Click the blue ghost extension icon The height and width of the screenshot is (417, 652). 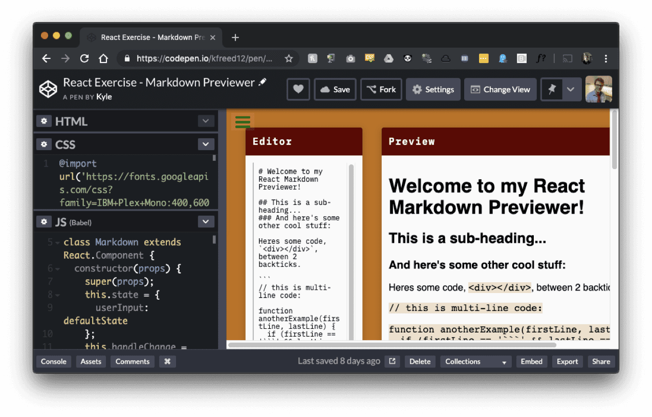point(503,58)
